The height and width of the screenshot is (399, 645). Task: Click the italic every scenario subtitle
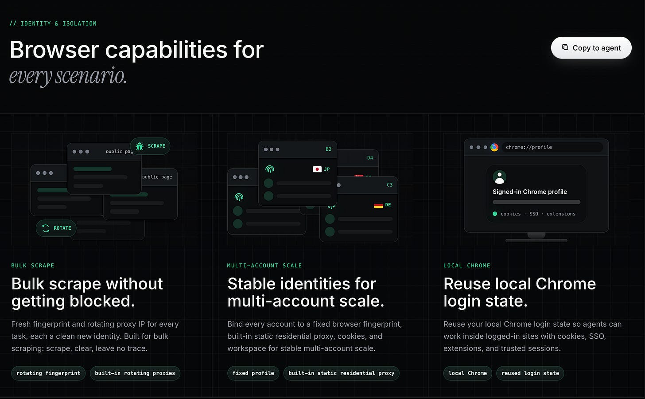coord(68,76)
